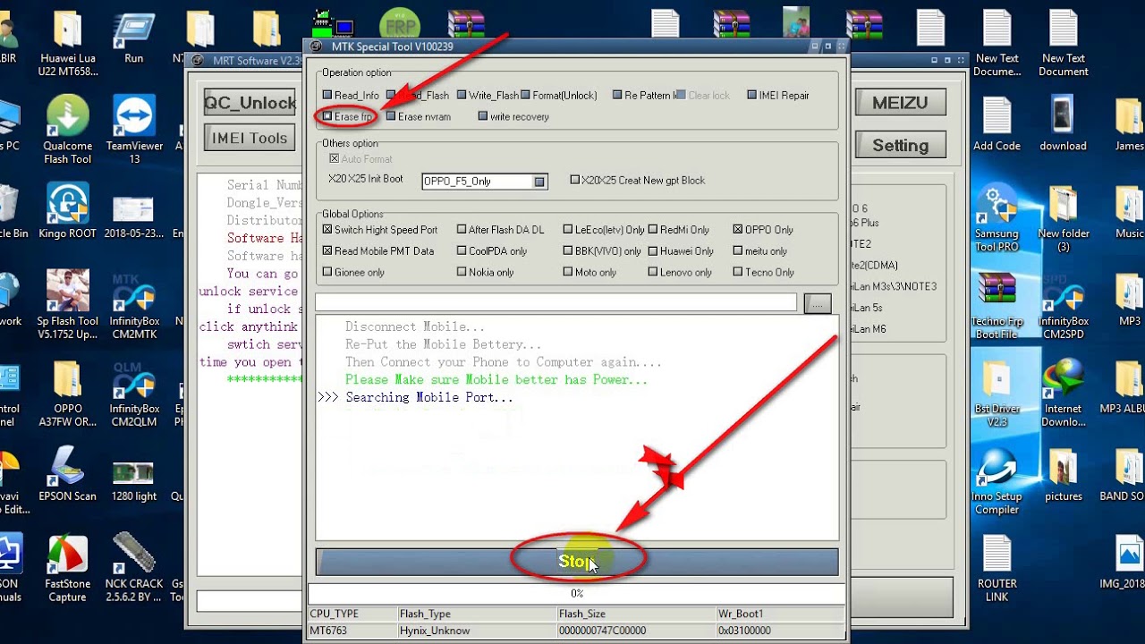Toggle Switch Hight Speed Port checkbox
The image size is (1145, 644).
pyautogui.click(x=327, y=230)
